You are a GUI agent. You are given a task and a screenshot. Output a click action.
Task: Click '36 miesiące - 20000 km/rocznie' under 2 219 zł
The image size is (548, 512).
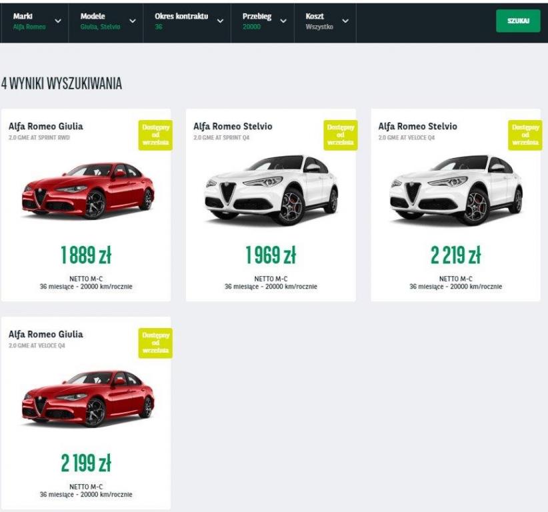click(x=456, y=287)
